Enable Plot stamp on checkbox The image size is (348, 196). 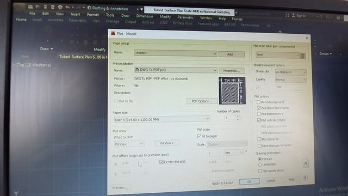[x=259, y=139]
